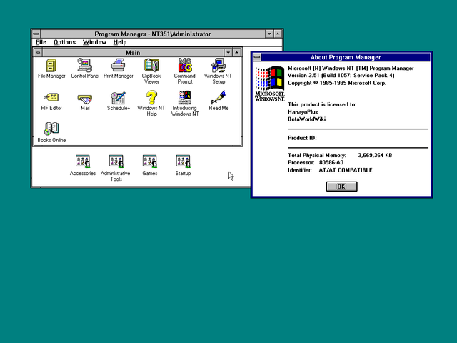
Task: Maximize the Program Manager window
Action: [x=278, y=34]
